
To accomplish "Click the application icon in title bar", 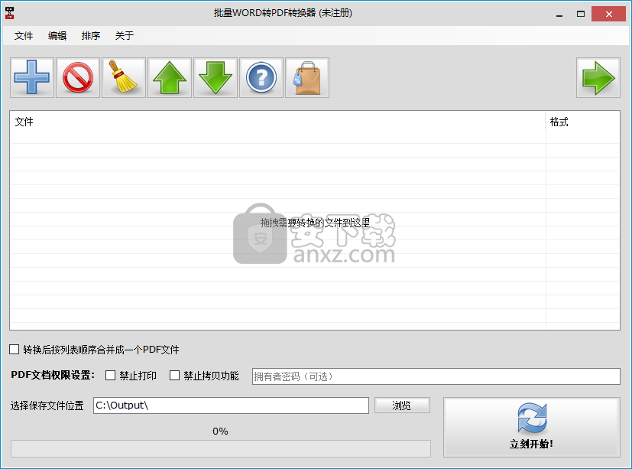I will pos(10,13).
